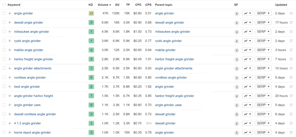Open trend chart dropdown for 'ryobi angle grinder'
The width and height of the screenshot is (296, 137).
coord(247,41)
